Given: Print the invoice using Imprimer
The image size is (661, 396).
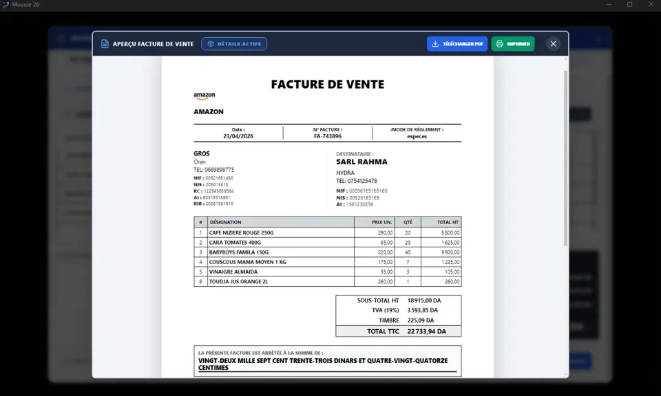Looking at the screenshot, I should pos(512,44).
